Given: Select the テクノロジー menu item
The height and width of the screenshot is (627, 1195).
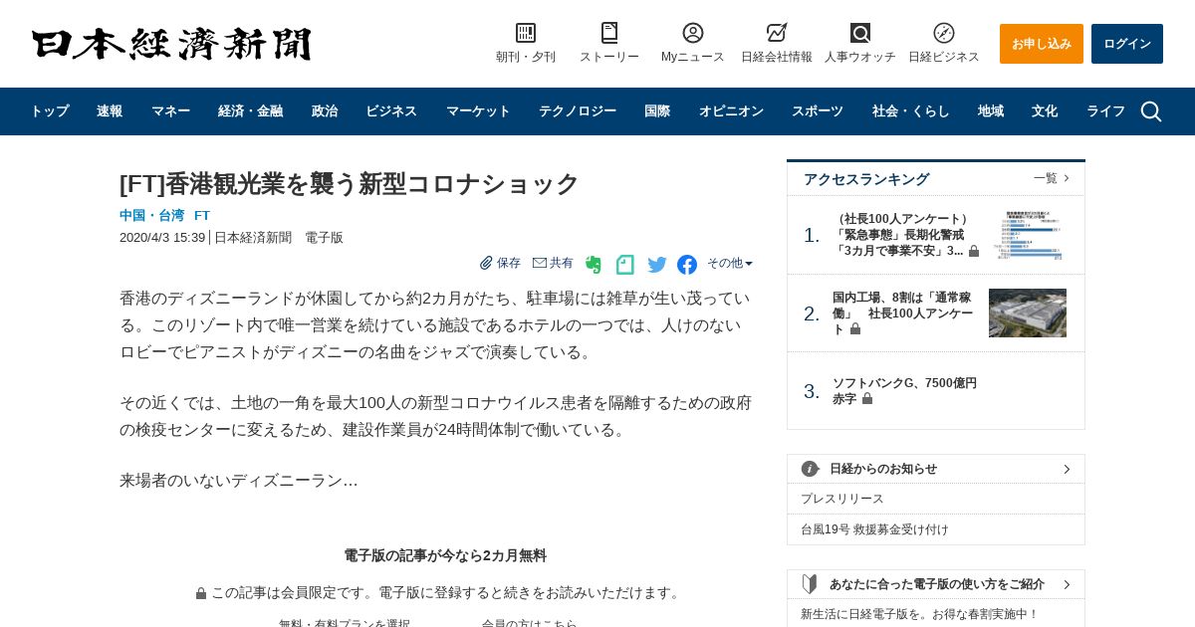Looking at the screenshot, I should (x=578, y=111).
